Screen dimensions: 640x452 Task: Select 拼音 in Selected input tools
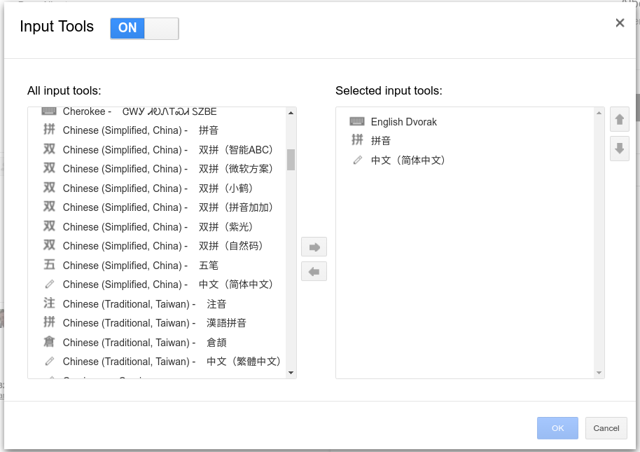(x=381, y=141)
